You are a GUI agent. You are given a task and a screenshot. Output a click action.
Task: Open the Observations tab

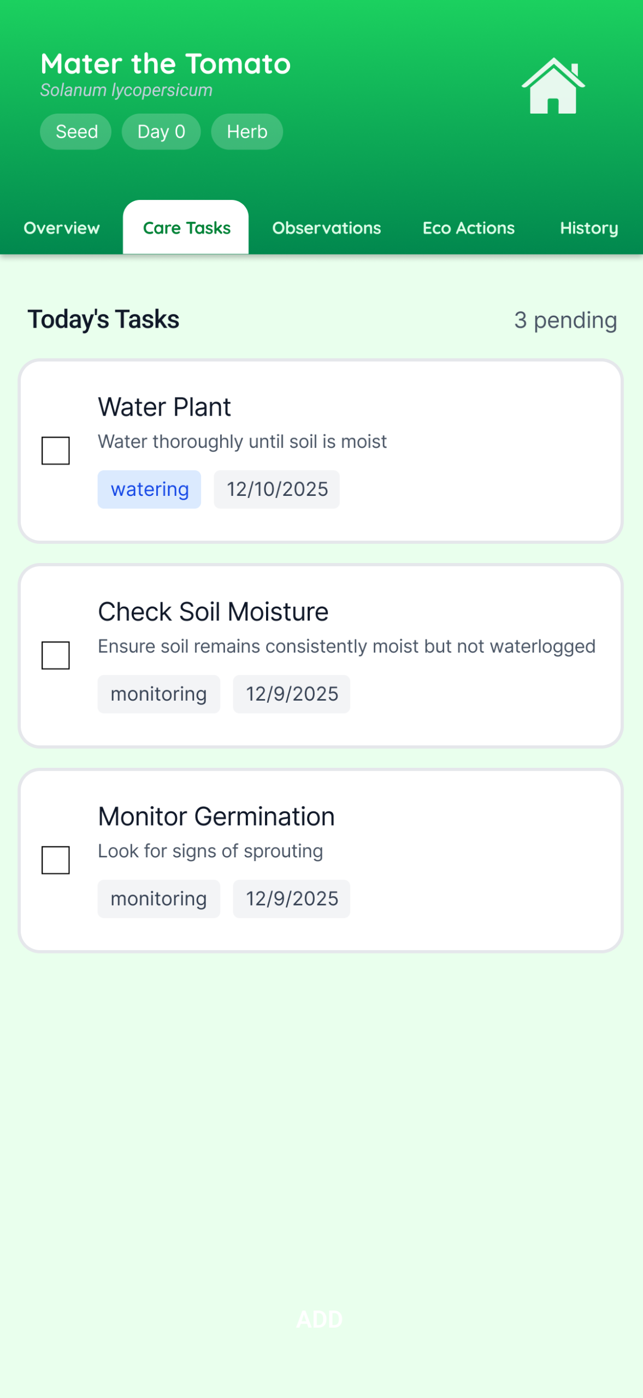click(327, 228)
